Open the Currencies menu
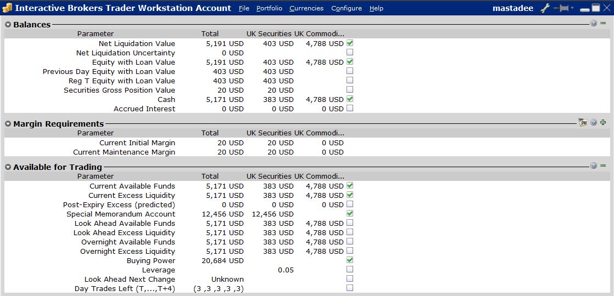 click(306, 8)
